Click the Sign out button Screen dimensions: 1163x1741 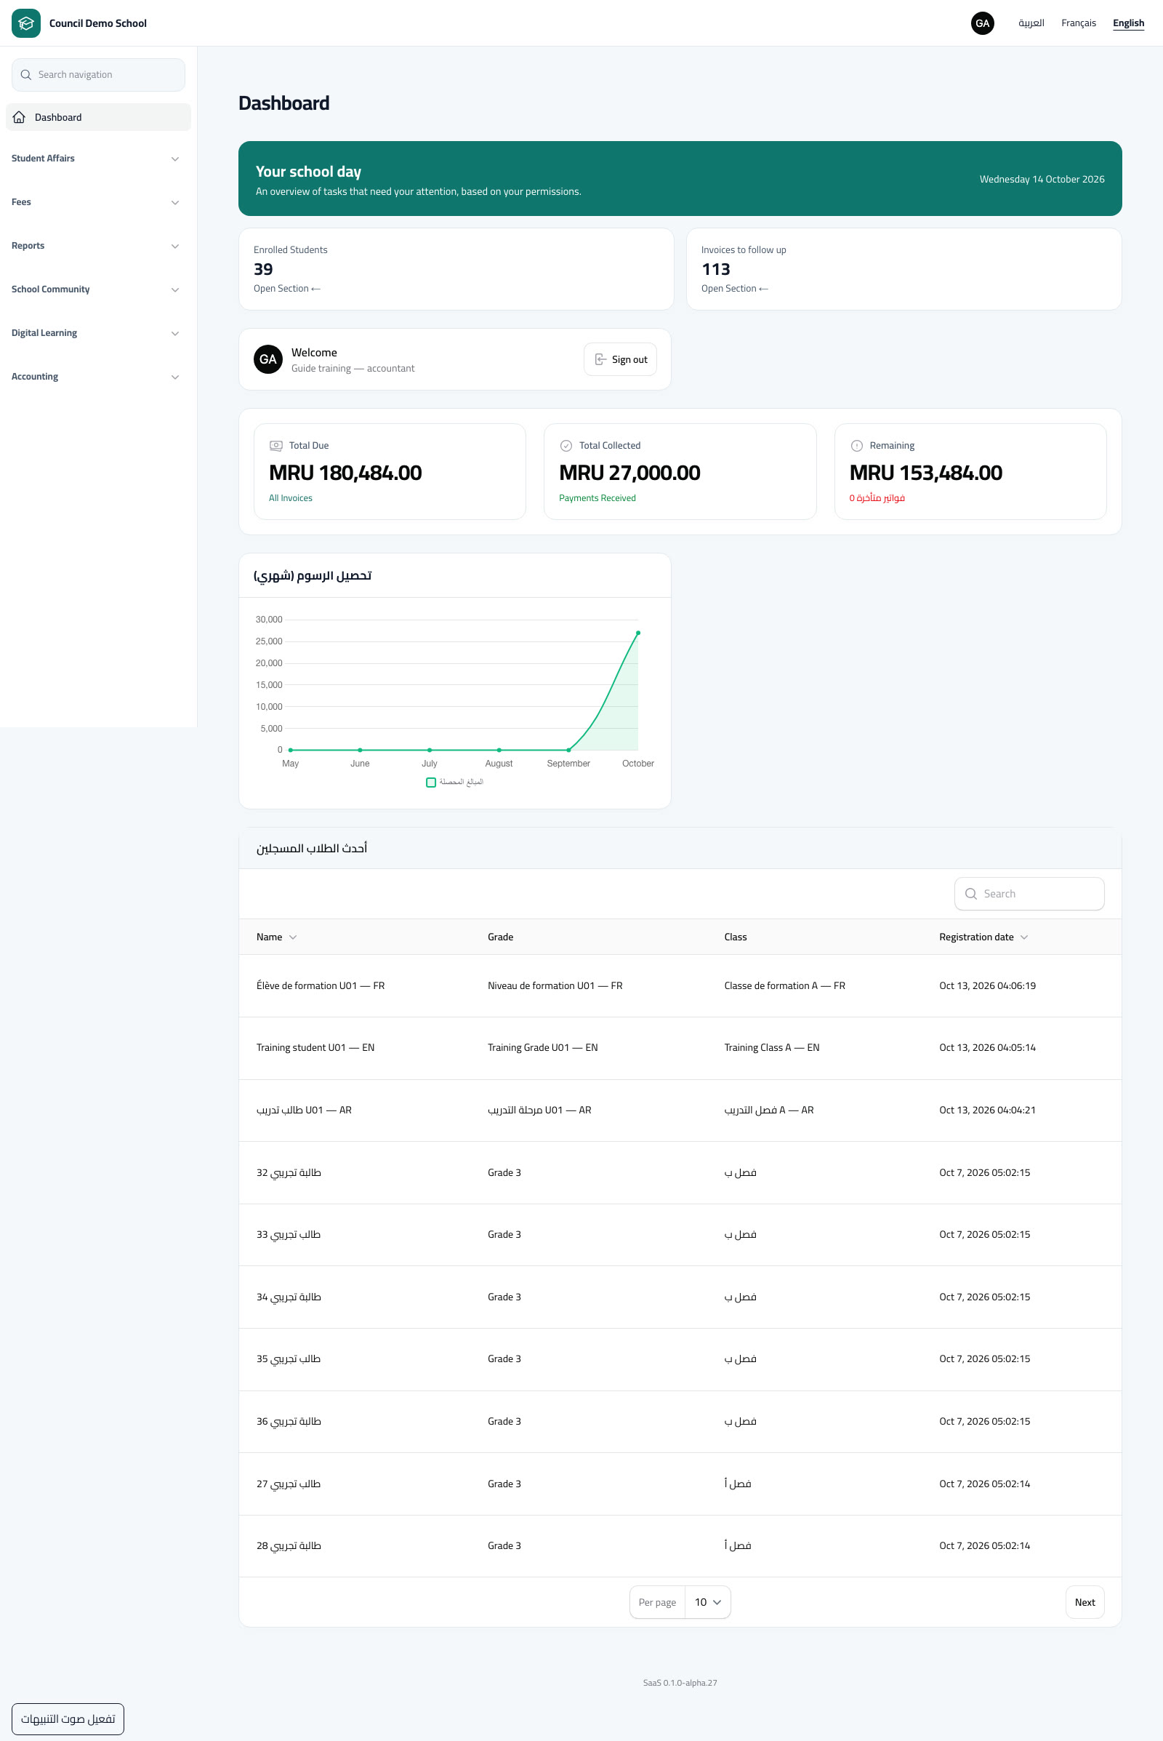620,359
